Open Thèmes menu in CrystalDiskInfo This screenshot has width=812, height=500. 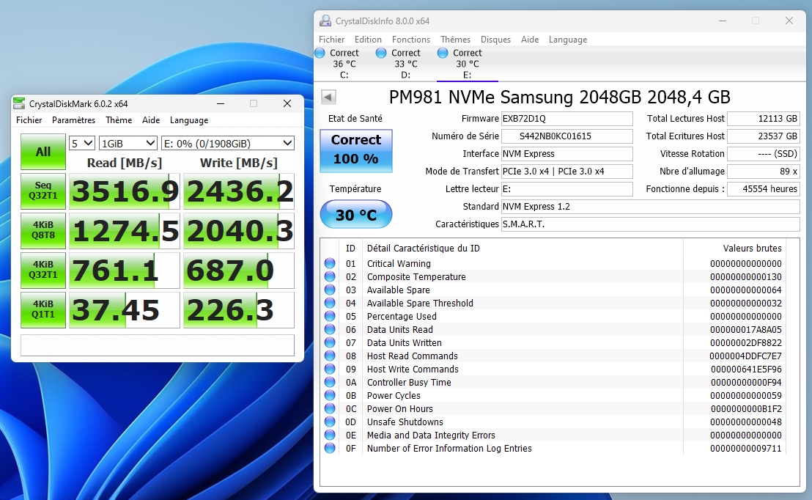(x=455, y=40)
